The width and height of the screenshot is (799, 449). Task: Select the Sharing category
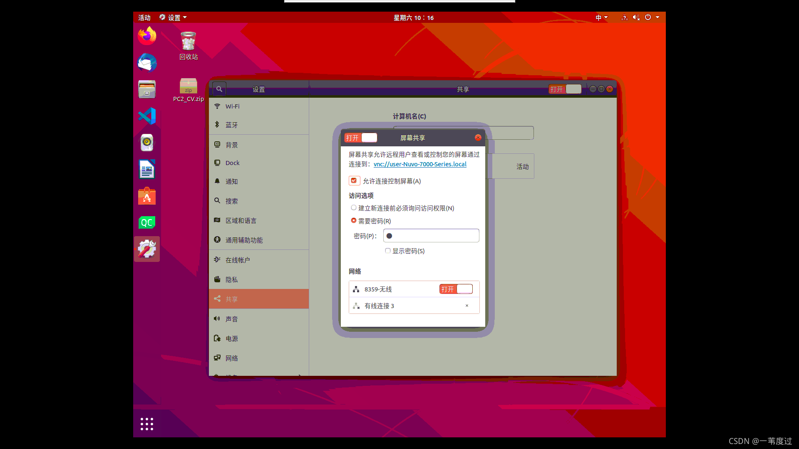[x=259, y=299]
